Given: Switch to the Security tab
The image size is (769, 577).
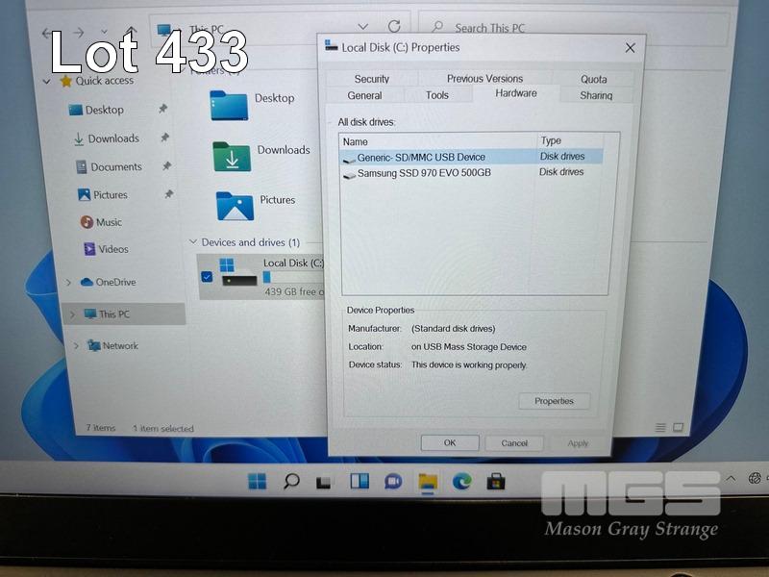Looking at the screenshot, I should (x=371, y=79).
